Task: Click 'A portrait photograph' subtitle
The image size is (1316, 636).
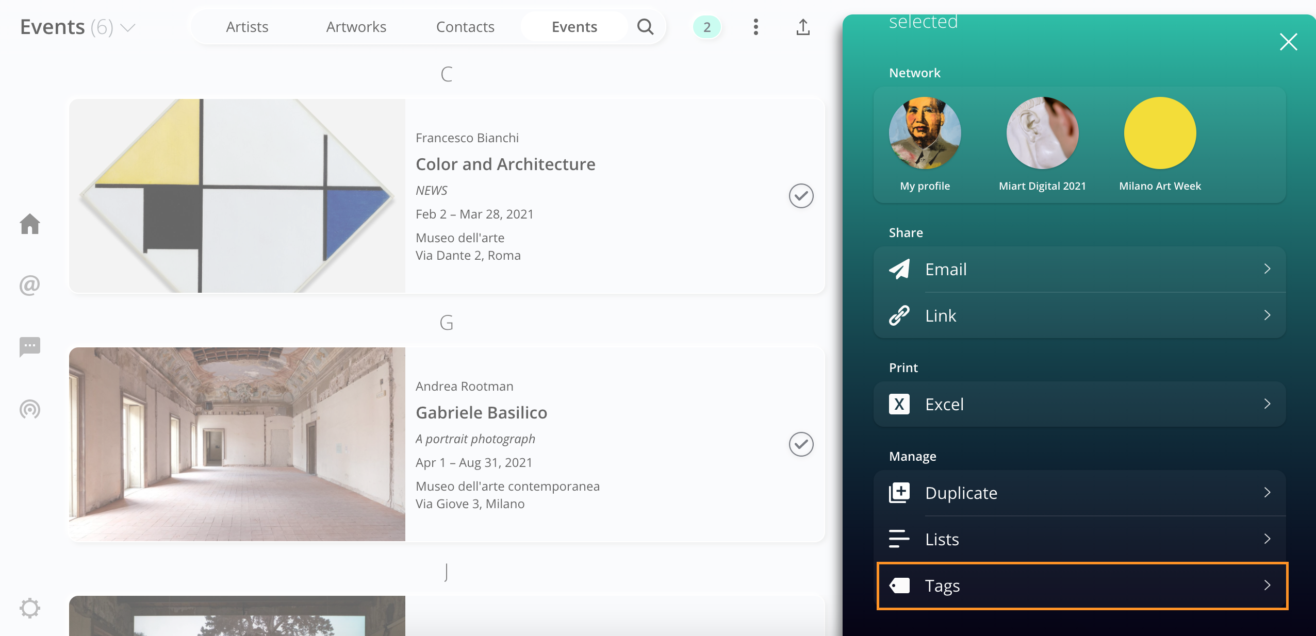Action: pyautogui.click(x=475, y=439)
